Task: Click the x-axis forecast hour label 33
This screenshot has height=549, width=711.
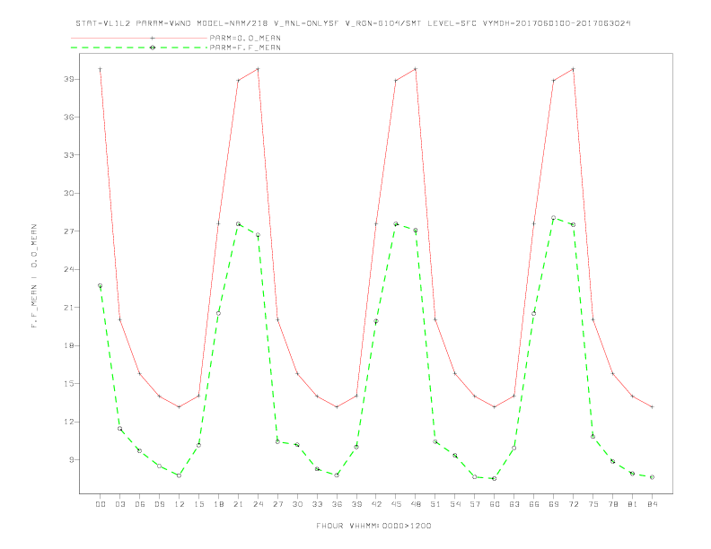Action: (317, 504)
